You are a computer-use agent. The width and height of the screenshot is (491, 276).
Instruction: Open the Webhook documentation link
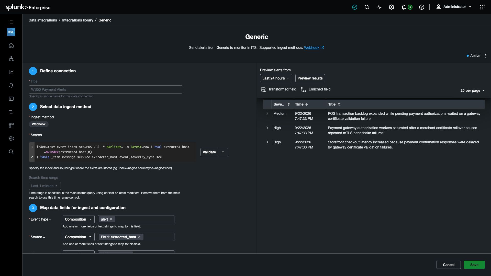pyautogui.click(x=311, y=48)
